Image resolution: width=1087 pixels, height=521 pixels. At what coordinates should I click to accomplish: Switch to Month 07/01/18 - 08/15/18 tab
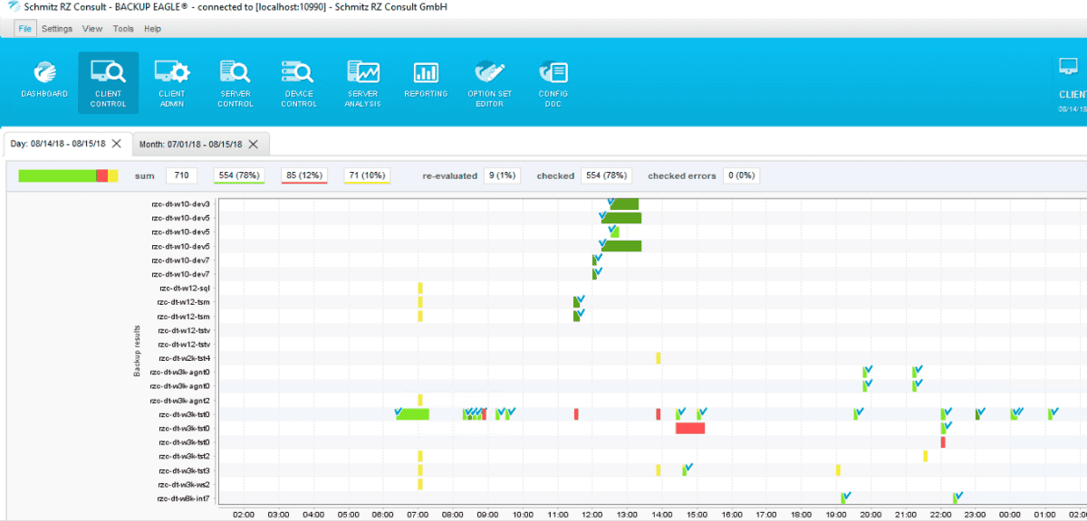click(x=191, y=144)
